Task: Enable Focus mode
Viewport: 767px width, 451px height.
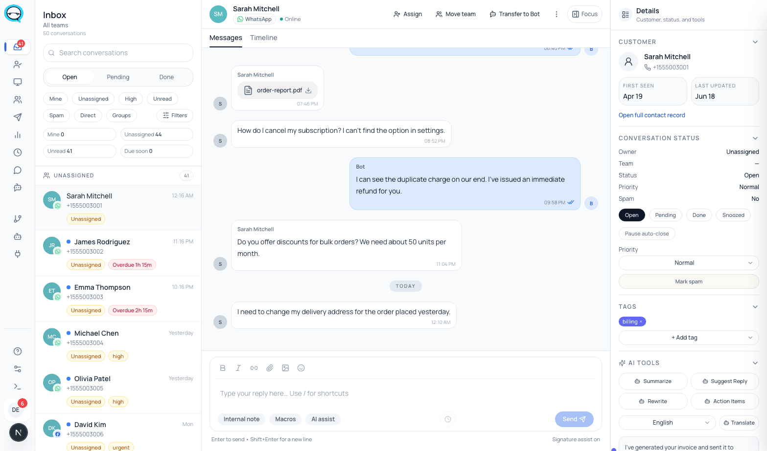Action: point(584,14)
